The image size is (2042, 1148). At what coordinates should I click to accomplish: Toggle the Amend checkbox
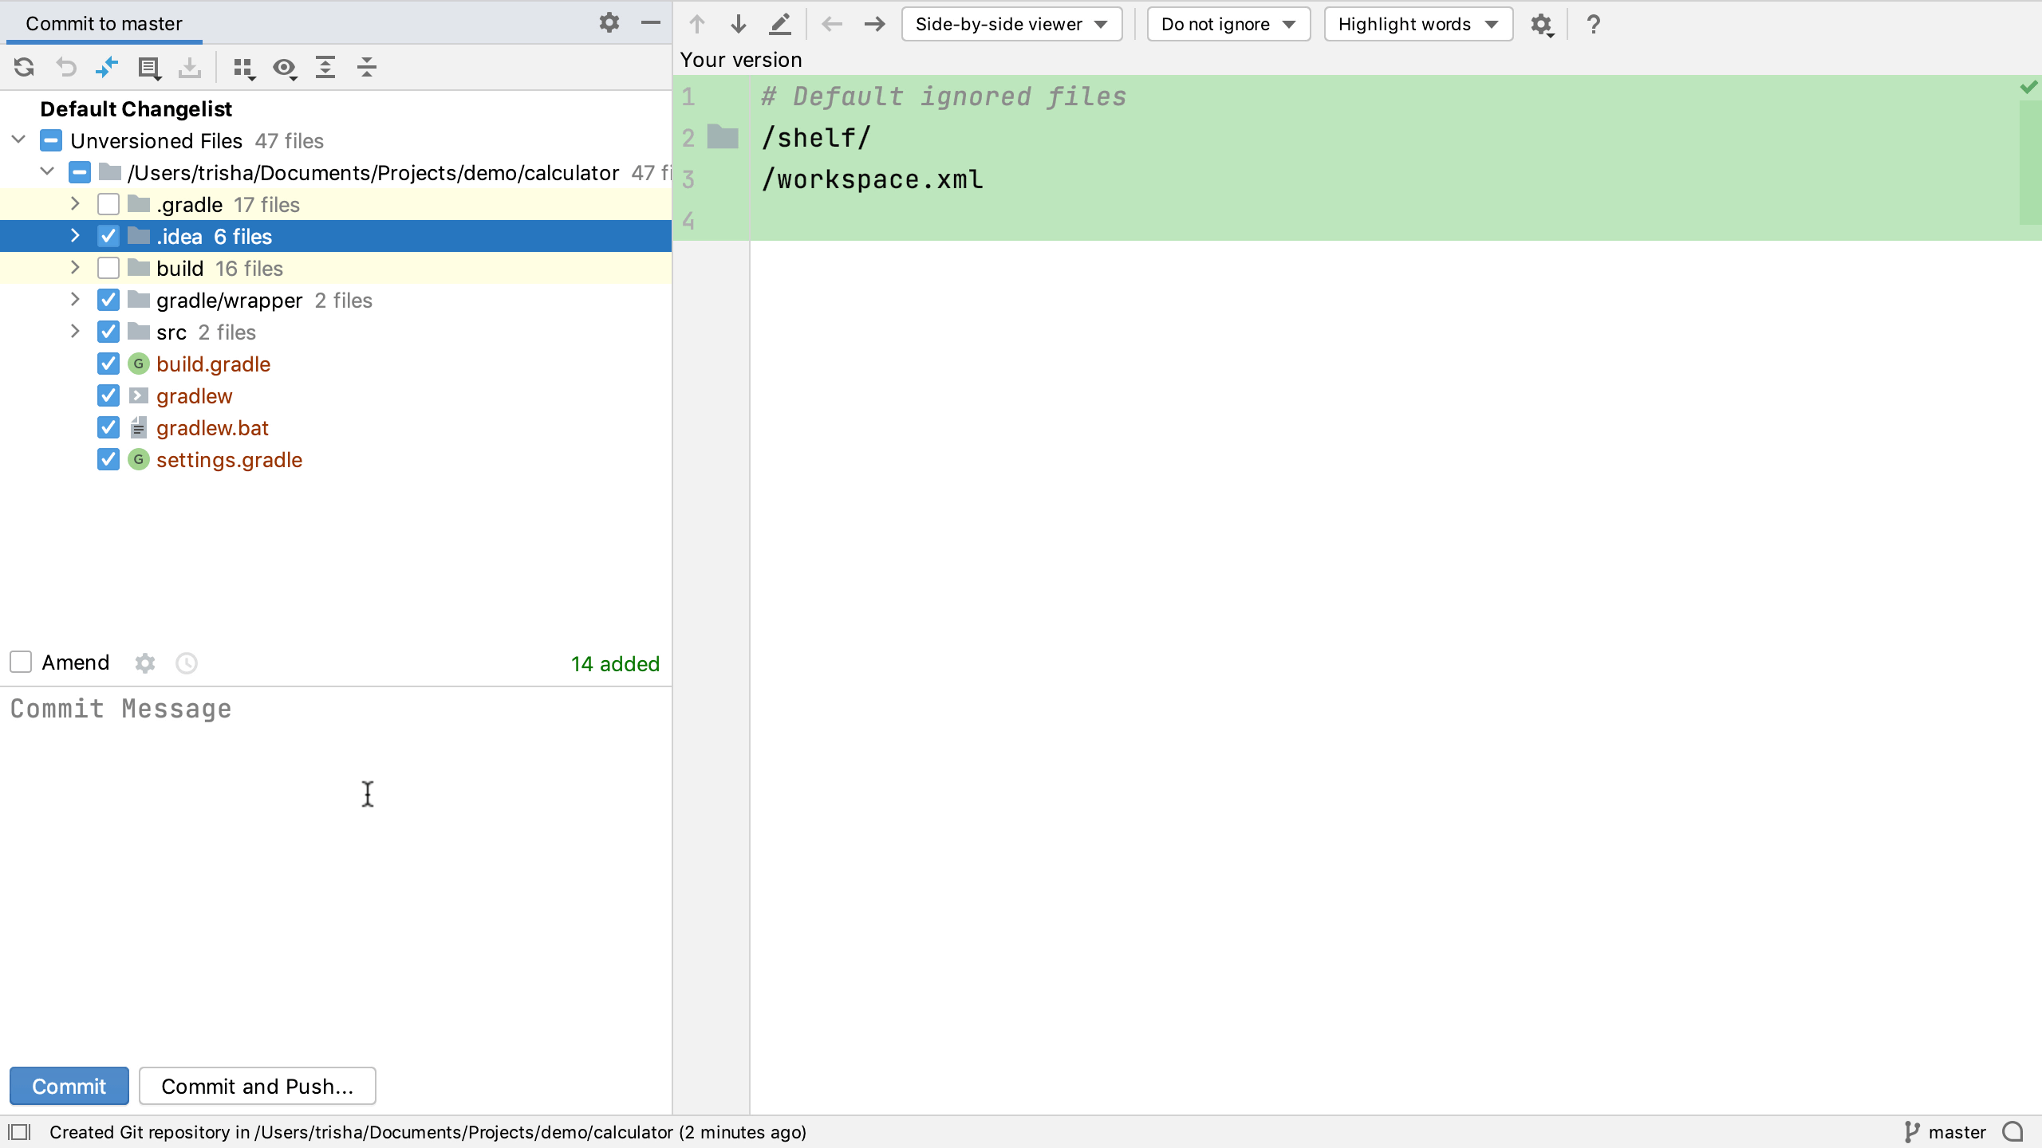pyautogui.click(x=20, y=662)
